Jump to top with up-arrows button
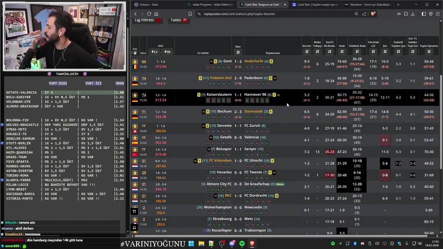The height and width of the screenshot is (249, 443). [x=134, y=211]
